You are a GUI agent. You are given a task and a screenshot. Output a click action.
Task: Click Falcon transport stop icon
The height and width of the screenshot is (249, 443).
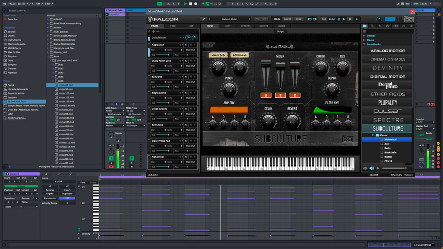[x=350, y=19]
